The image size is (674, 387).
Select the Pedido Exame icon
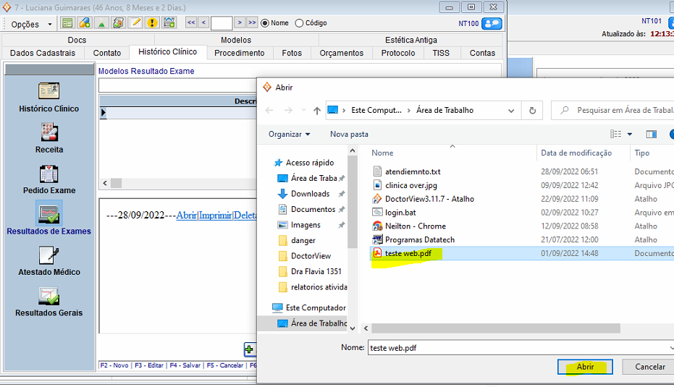pos(49,174)
